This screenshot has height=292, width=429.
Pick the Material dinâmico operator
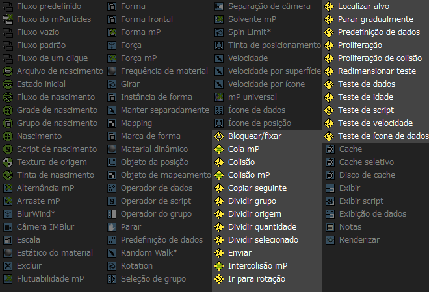pos(154,149)
